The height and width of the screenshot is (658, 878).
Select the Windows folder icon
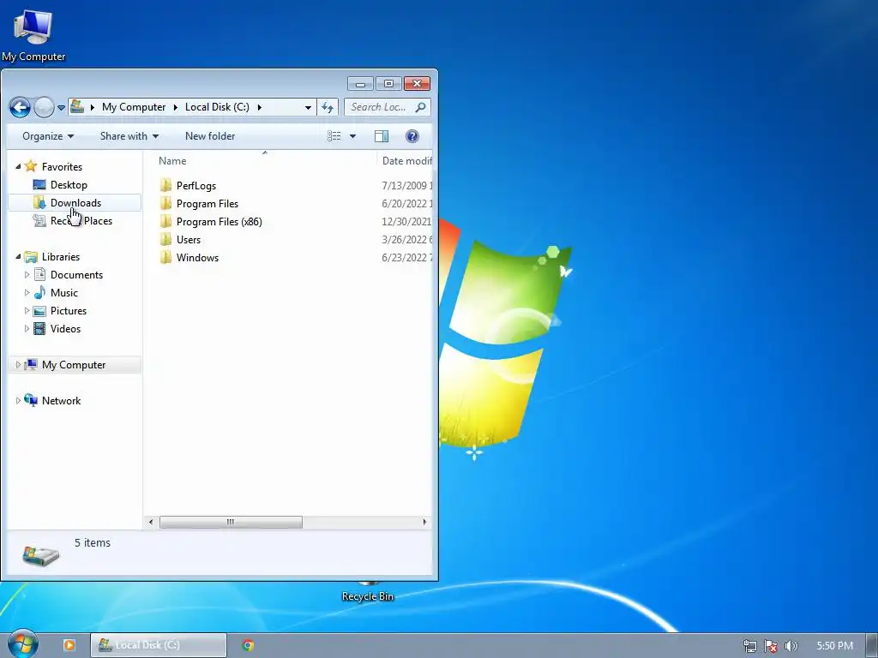[165, 257]
